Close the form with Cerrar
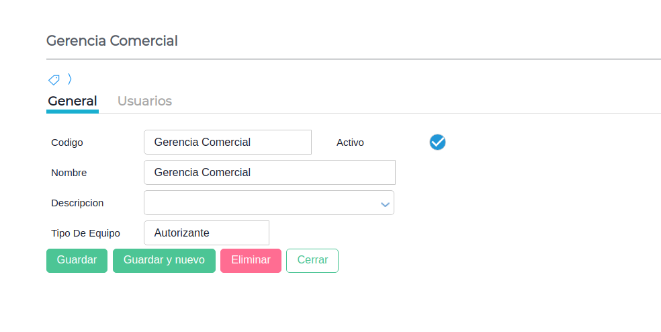661x332 pixels. (x=312, y=260)
